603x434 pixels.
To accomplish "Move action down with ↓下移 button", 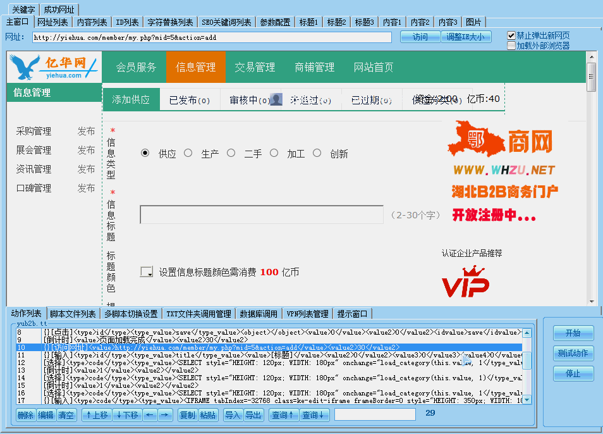I will tap(127, 415).
